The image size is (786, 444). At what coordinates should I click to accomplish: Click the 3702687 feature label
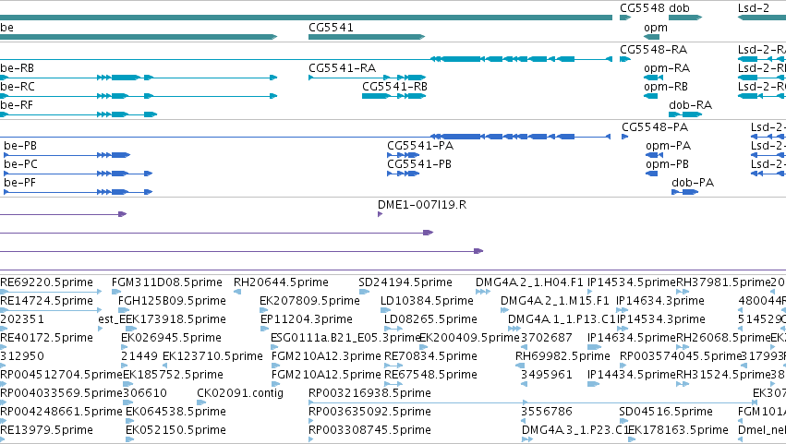point(547,338)
